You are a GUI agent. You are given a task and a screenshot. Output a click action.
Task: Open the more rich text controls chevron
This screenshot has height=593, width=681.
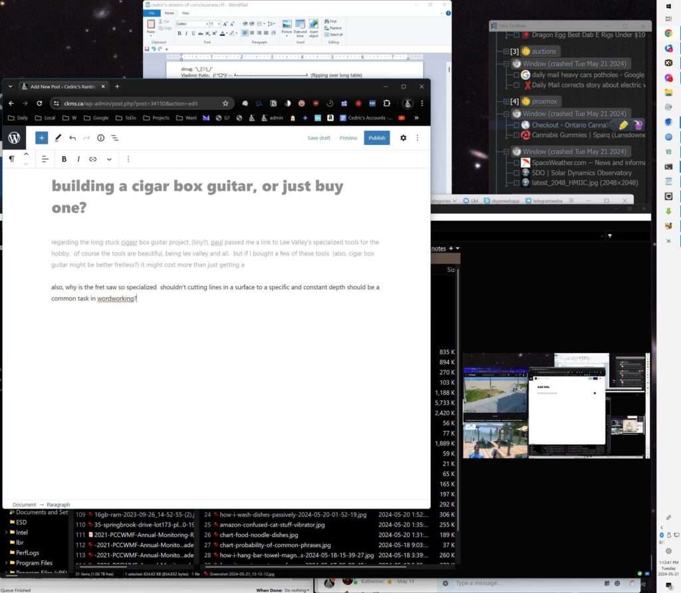tap(109, 159)
